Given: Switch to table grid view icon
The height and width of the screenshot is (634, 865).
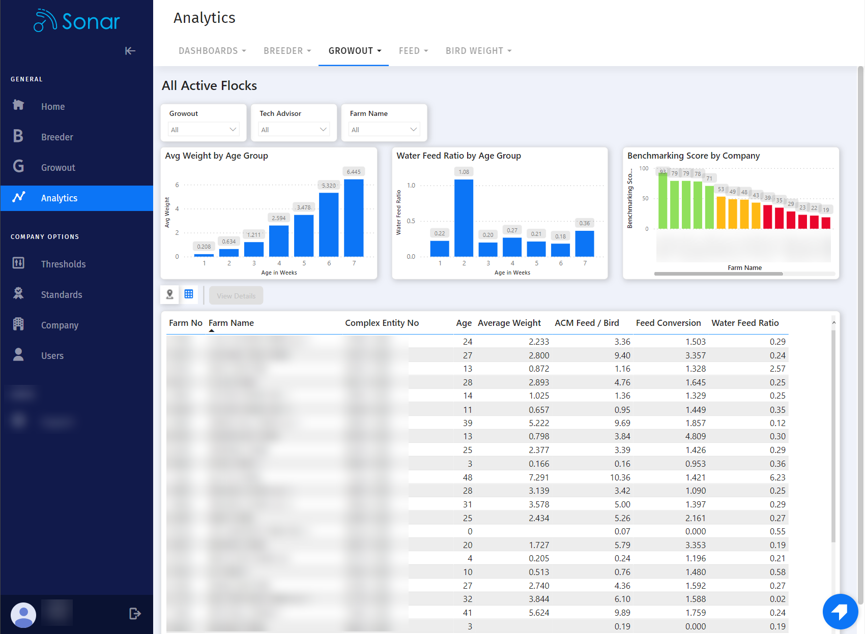Looking at the screenshot, I should pyautogui.click(x=189, y=294).
